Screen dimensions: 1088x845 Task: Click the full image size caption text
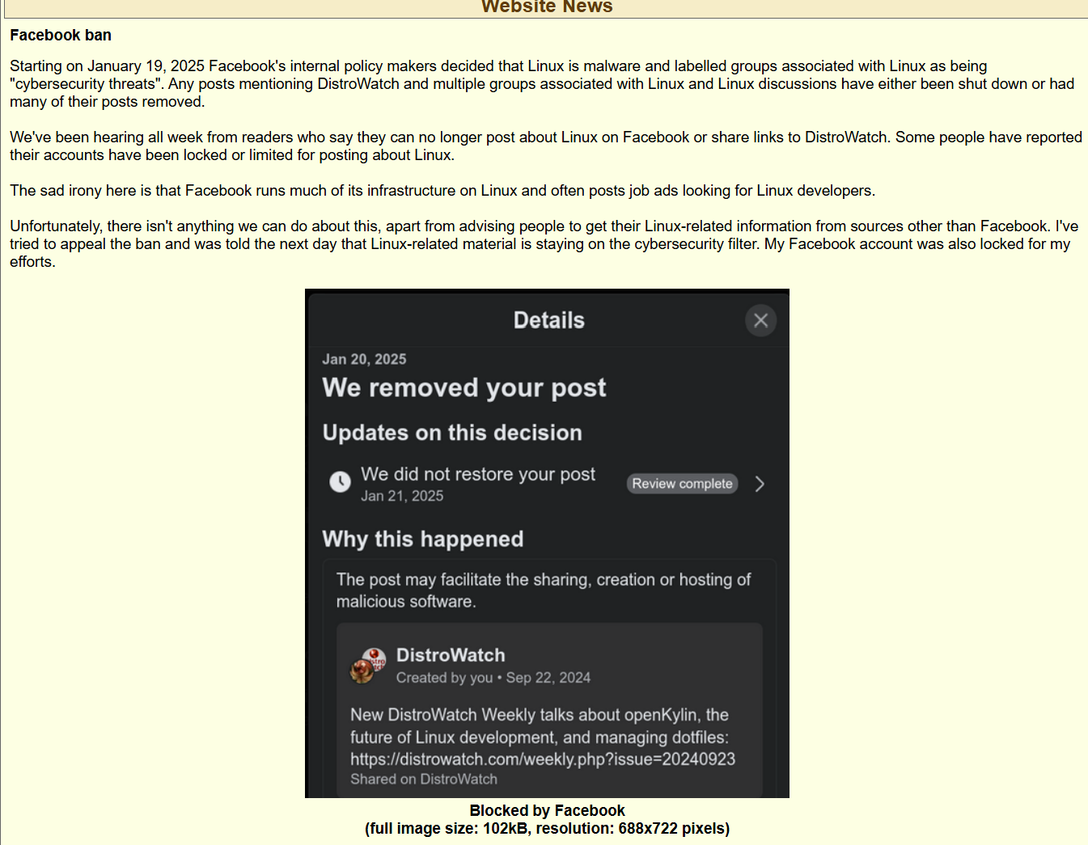pos(547,828)
